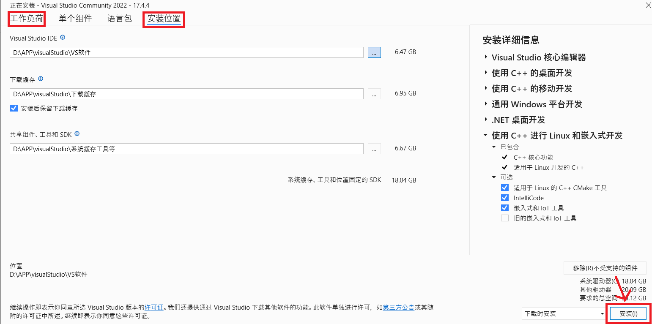
Task: Click the 6.95 GB size value
Action: click(405, 93)
